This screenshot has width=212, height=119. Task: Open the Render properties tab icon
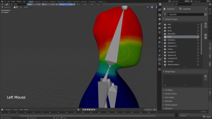pyautogui.click(x=160, y=15)
